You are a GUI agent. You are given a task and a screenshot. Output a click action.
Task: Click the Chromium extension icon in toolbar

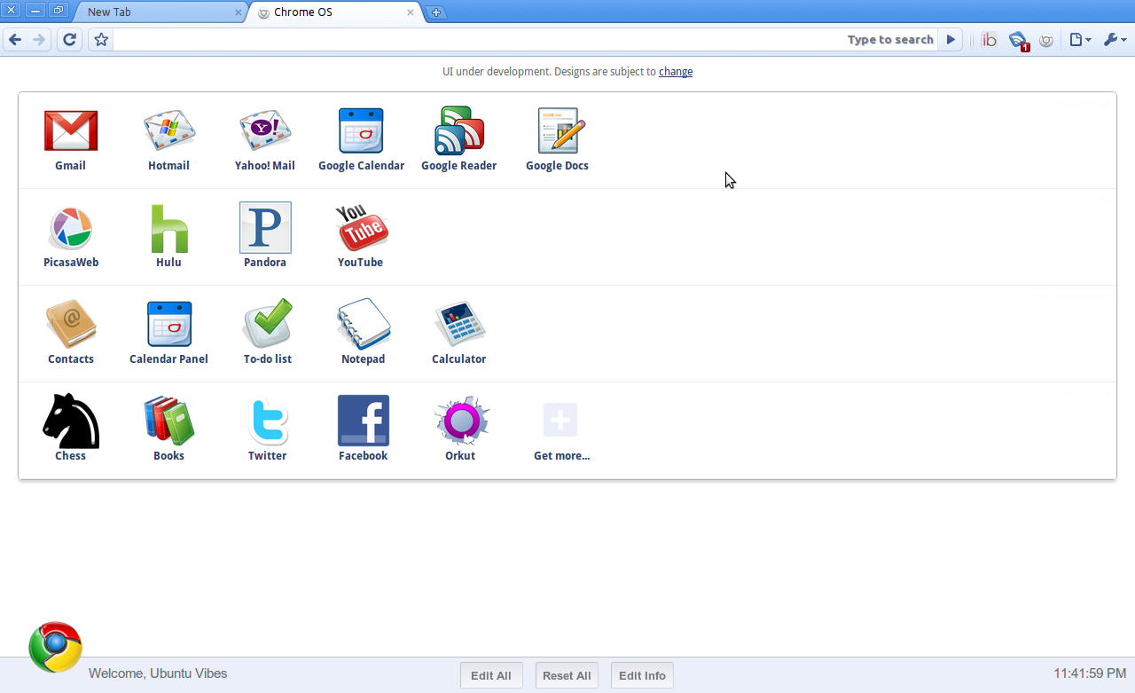coord(1046,40)
